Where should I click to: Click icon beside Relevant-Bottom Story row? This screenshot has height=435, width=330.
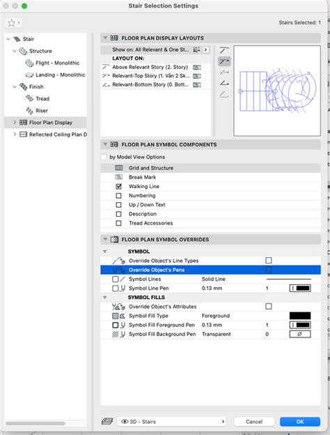tap(197, 85)
